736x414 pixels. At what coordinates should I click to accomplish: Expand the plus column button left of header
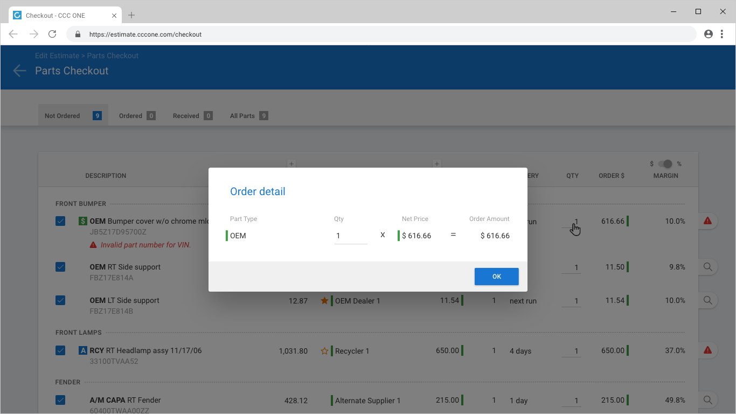(x=291, y=163)
